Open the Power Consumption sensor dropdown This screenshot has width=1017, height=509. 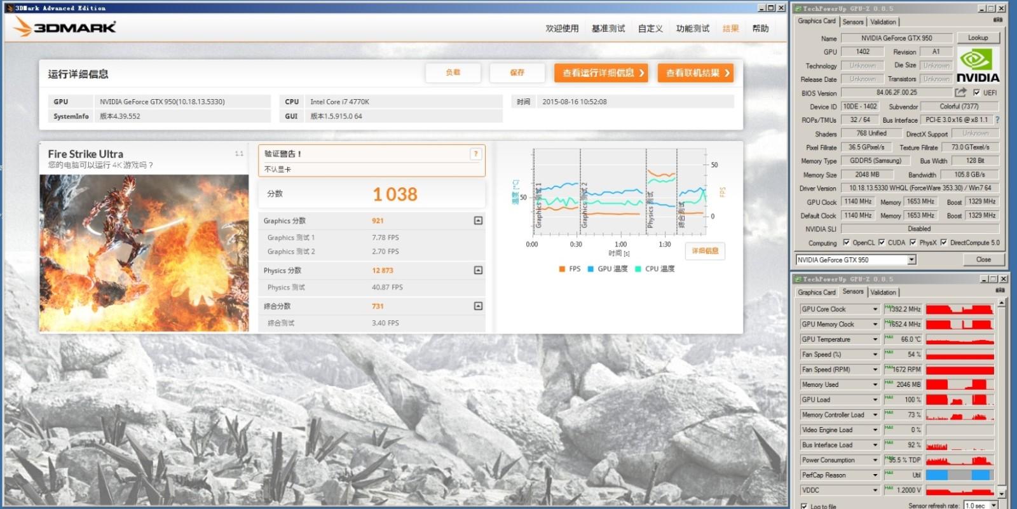click(x=875, y=460)
